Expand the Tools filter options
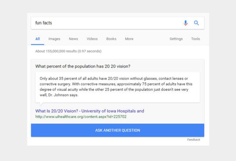Screen dimensions: 236x161 [196, 39]
